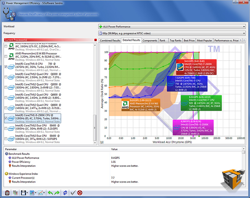Click the red pin icon under Power Efficiency
This screenshot has width=250, height=198.
pos(10,166)
